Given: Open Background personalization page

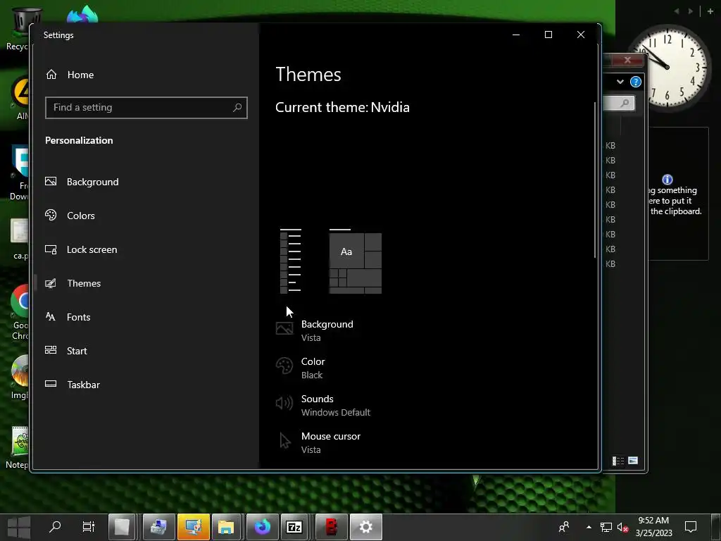Looking at the screenshot, I should (82, 182).
